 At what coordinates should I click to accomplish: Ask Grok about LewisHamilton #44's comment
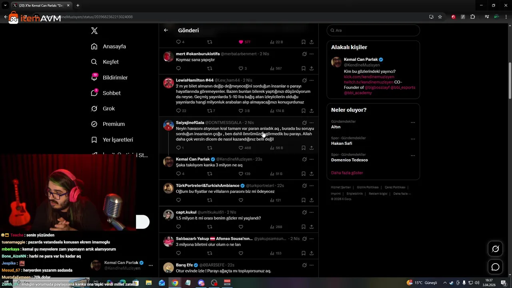tap(304, 80)
